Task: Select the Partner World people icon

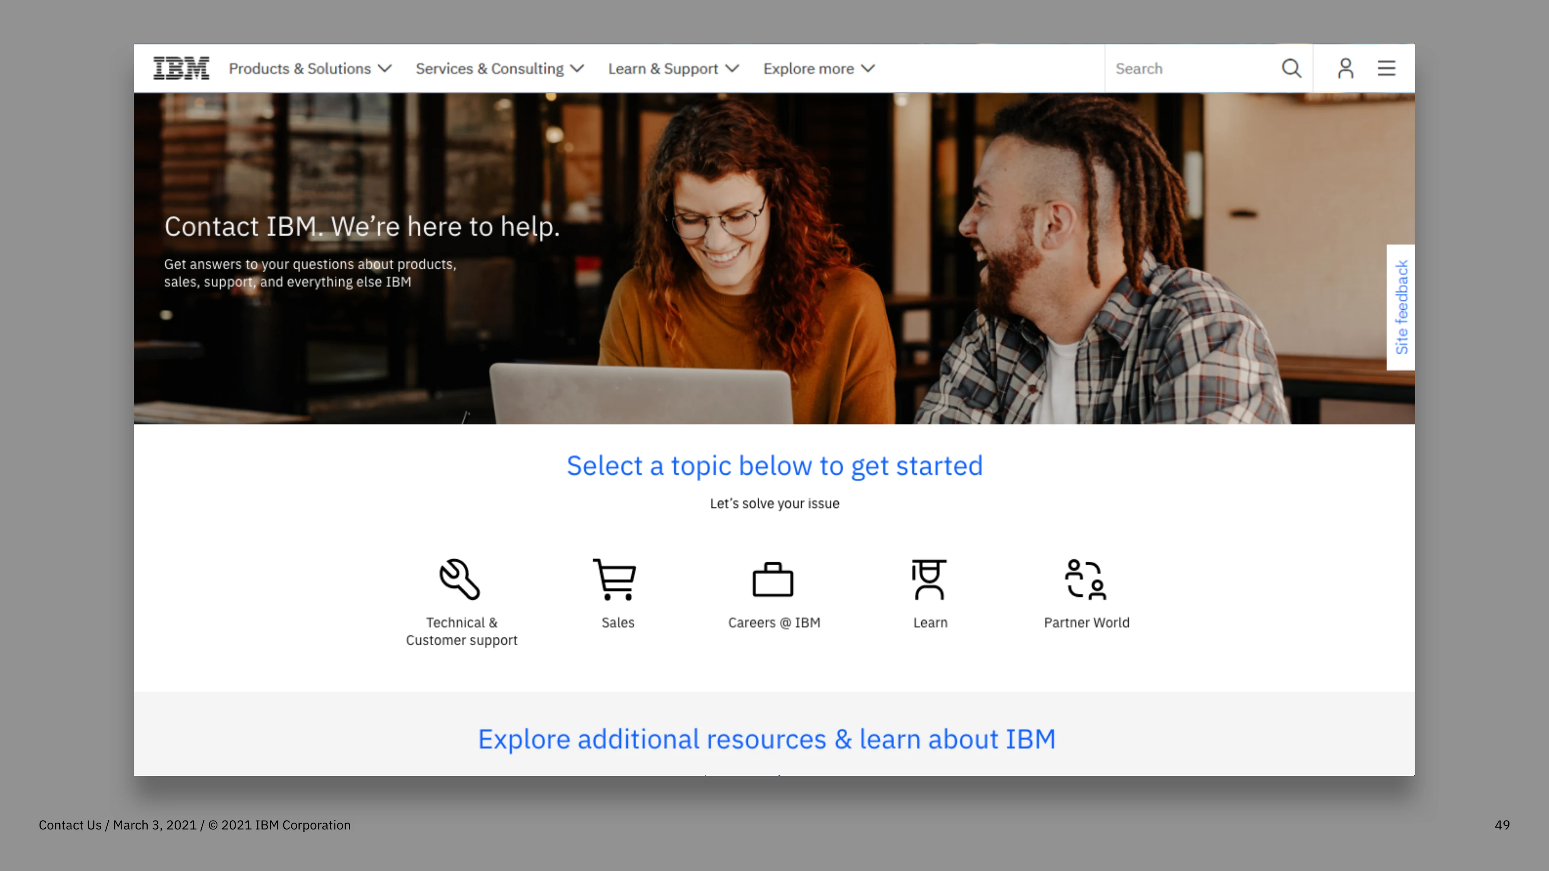Action: point(1086,579)
